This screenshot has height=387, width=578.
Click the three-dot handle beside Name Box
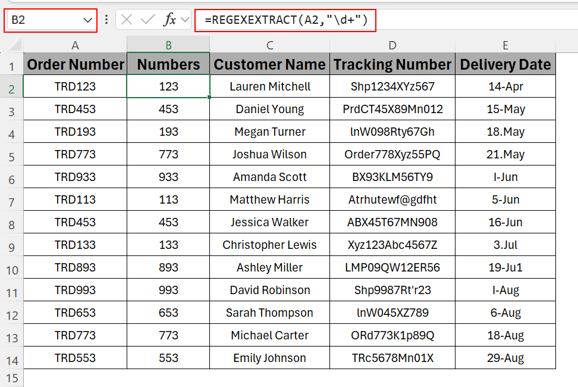(x=106, y=20)
